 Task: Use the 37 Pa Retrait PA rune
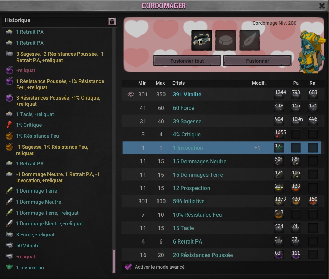tap(296, 241)
